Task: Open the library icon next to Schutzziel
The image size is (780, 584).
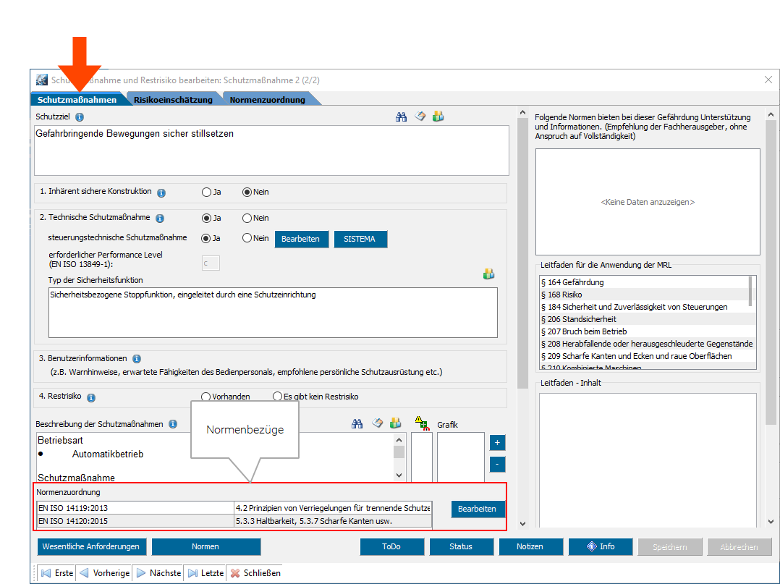Action: pos(438,117)
